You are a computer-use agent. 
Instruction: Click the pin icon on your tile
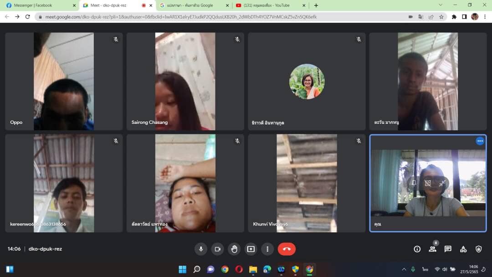coord(414,183)
